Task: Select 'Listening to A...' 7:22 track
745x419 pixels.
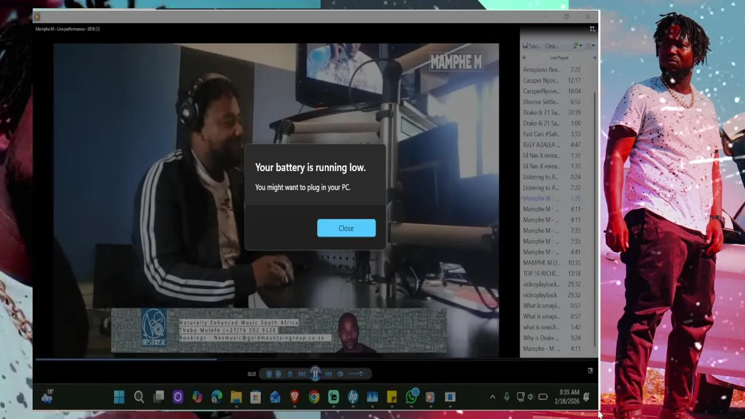Action: pos(552,188)
